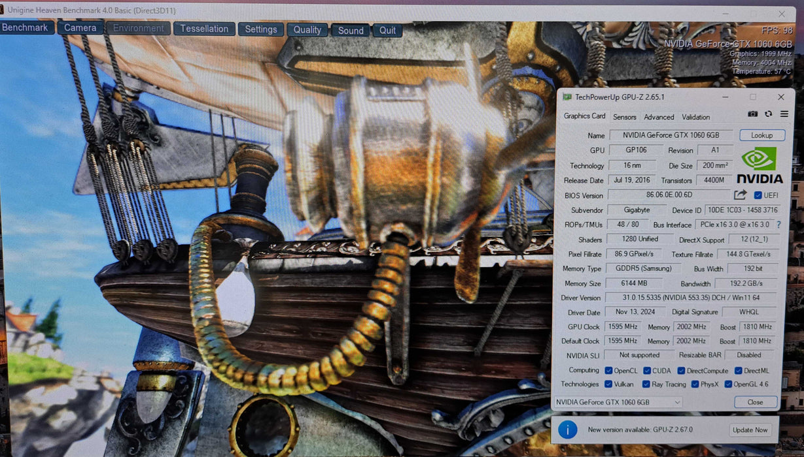Click Quit in Heaven Benchmark
Viewport: 804px width, 457px height.
387,31
